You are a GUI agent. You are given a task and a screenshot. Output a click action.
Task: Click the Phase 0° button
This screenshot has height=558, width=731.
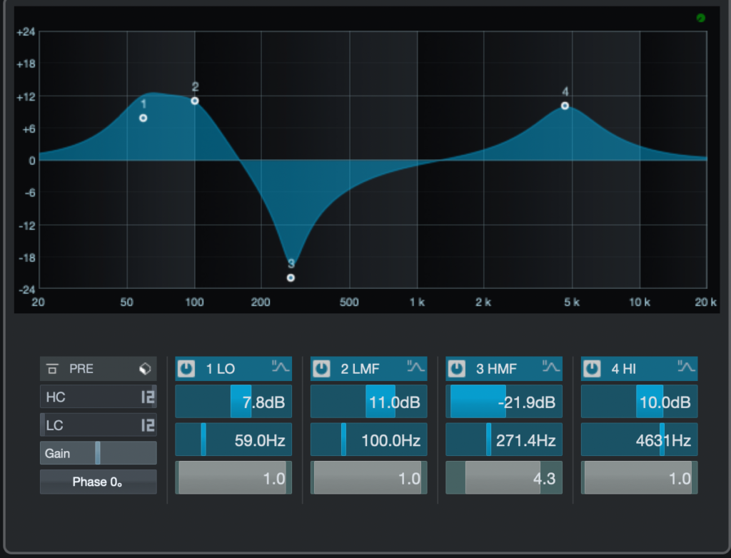pyautogui.click(x=98, y=482)
